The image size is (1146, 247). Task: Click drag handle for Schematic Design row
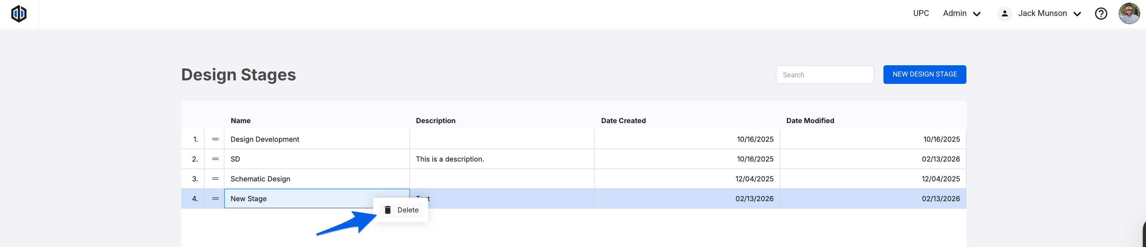(x=215, y=179)
